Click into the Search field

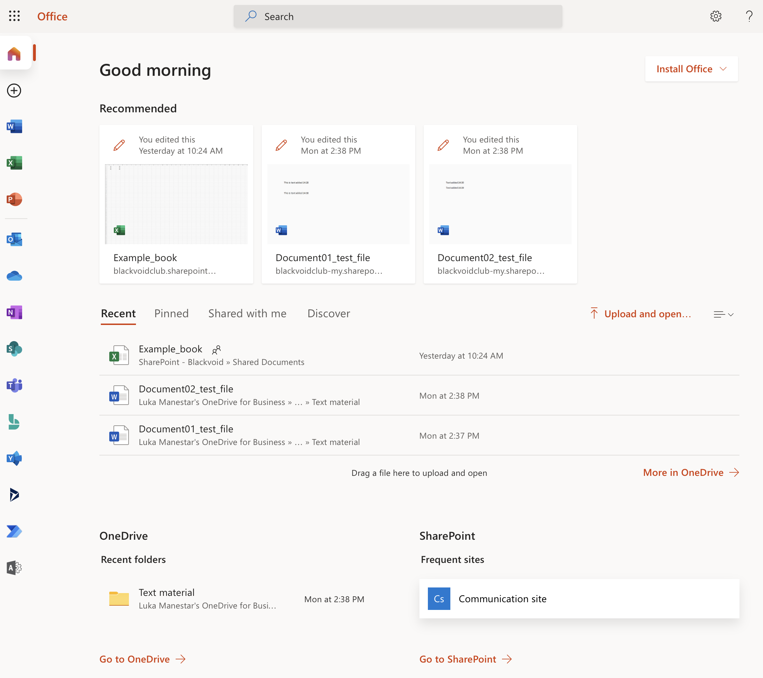point(398,16)
